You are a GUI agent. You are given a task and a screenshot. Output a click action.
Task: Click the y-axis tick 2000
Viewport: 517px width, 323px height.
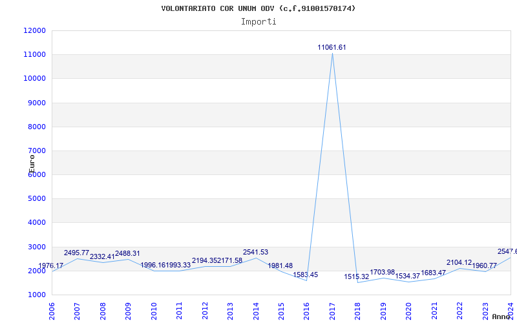click(x=36, y=271)
